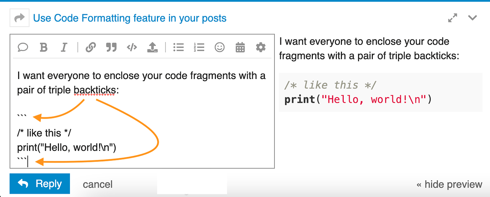Insert a date with the calendar icon

pos(240,47)
